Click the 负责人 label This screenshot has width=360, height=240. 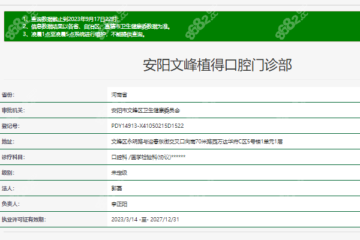11,204
